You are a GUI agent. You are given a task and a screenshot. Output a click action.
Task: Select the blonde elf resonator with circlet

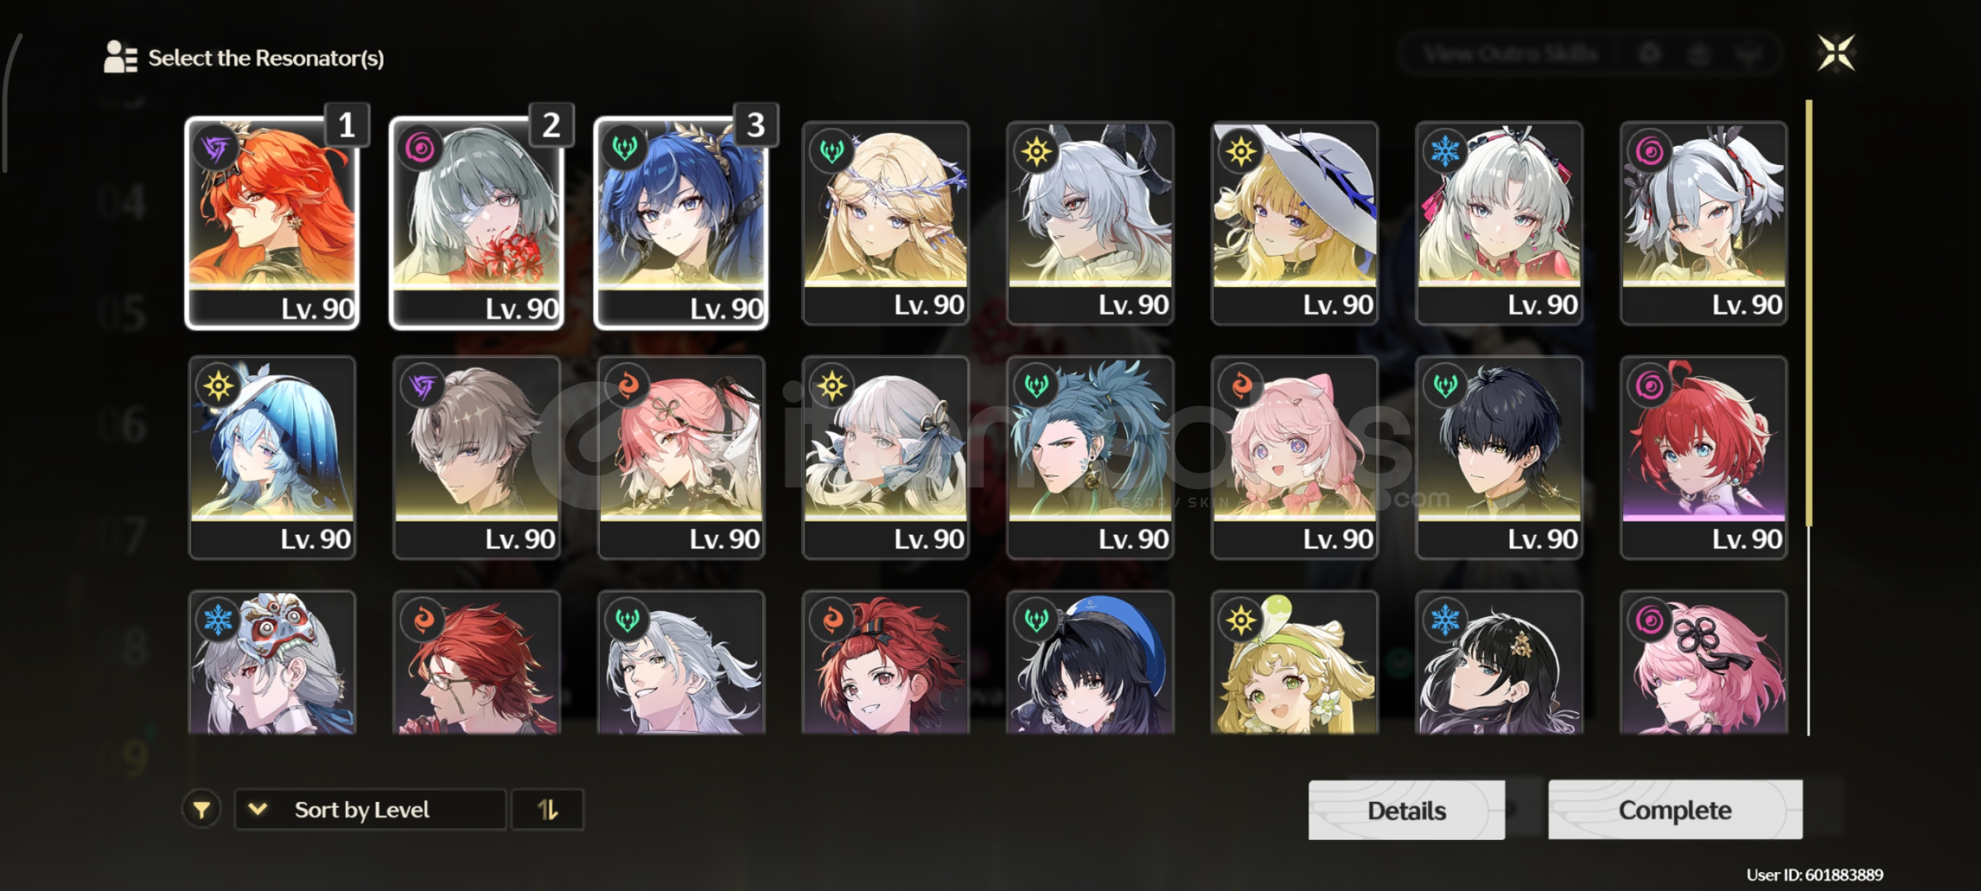pos(885,223)
